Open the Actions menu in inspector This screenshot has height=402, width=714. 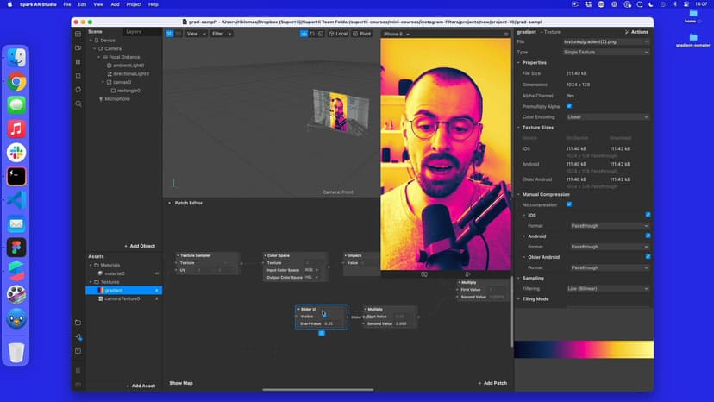[636, 32]
